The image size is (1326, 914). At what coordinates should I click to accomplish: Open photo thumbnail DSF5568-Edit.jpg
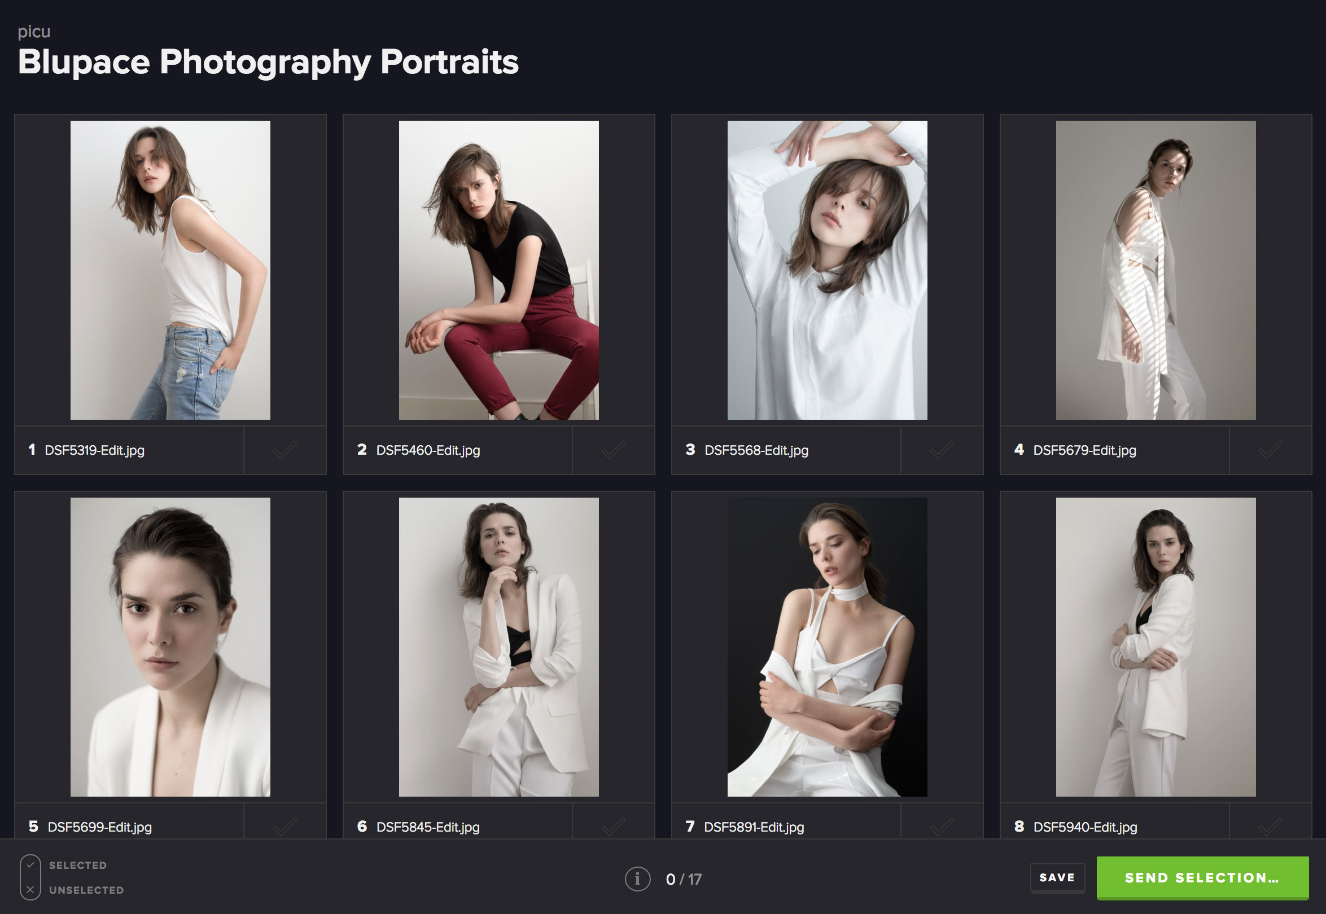coord(827,270)
